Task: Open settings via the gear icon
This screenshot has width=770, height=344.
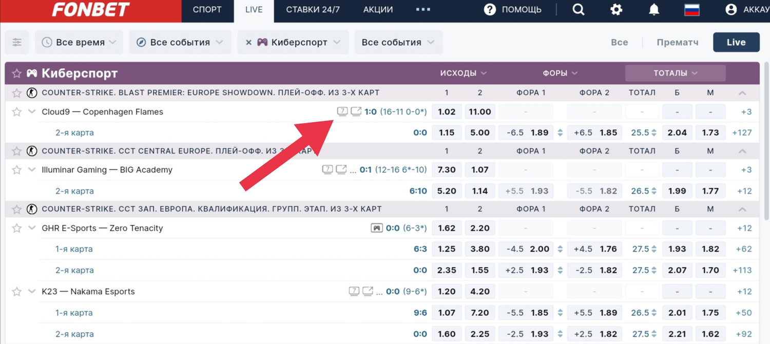Action: (x=616, y=10)
